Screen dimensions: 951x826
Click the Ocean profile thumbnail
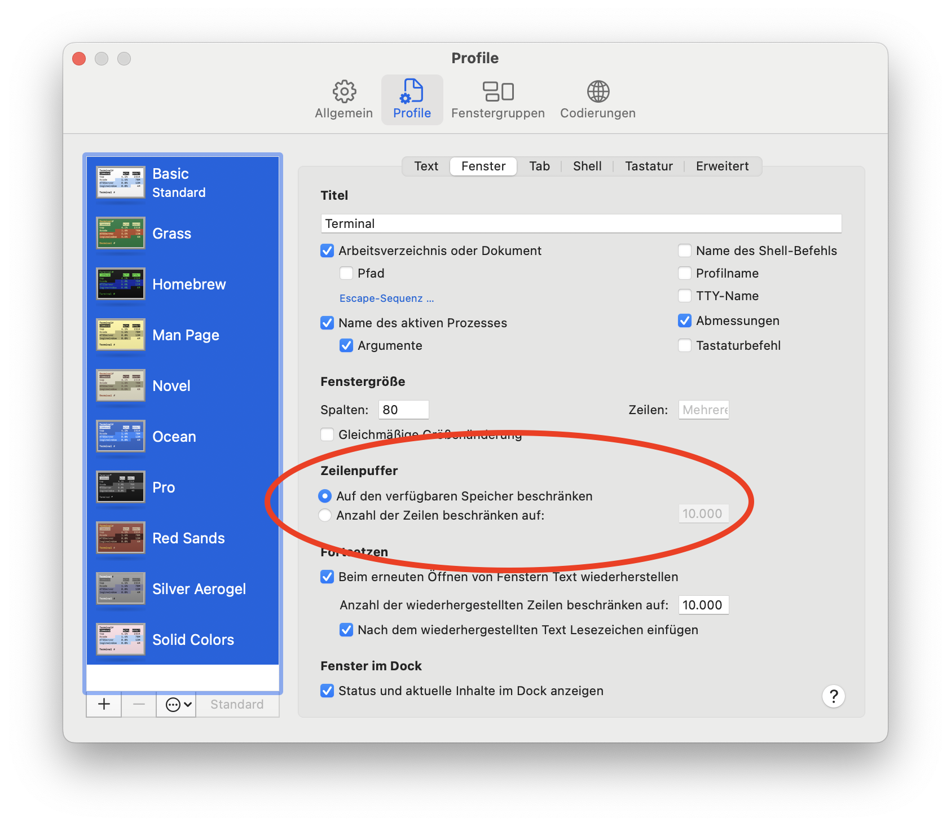point(121,436)
